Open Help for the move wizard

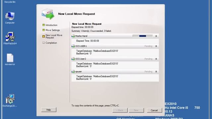pos(49,110)
